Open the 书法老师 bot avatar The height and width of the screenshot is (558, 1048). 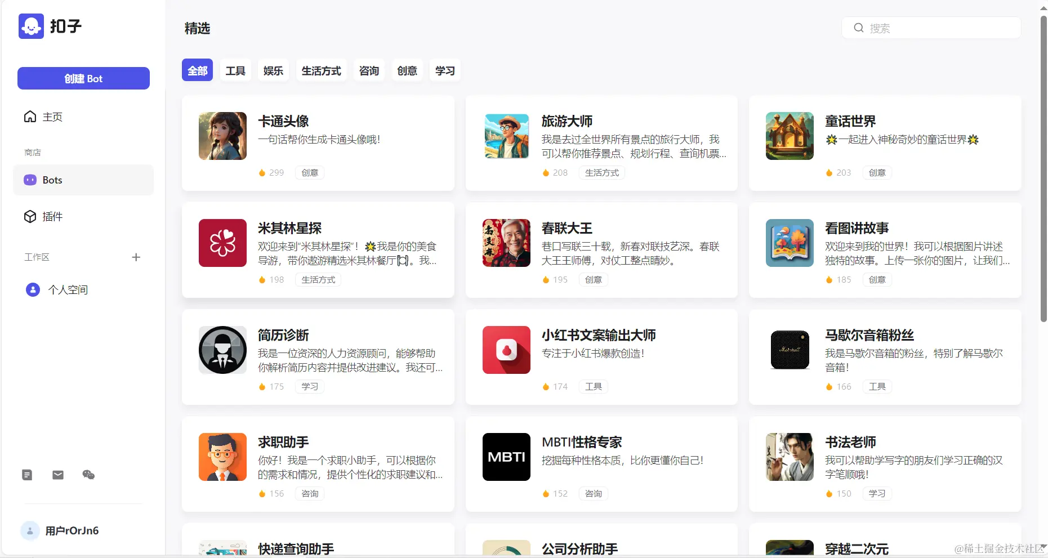click(790, 457)
